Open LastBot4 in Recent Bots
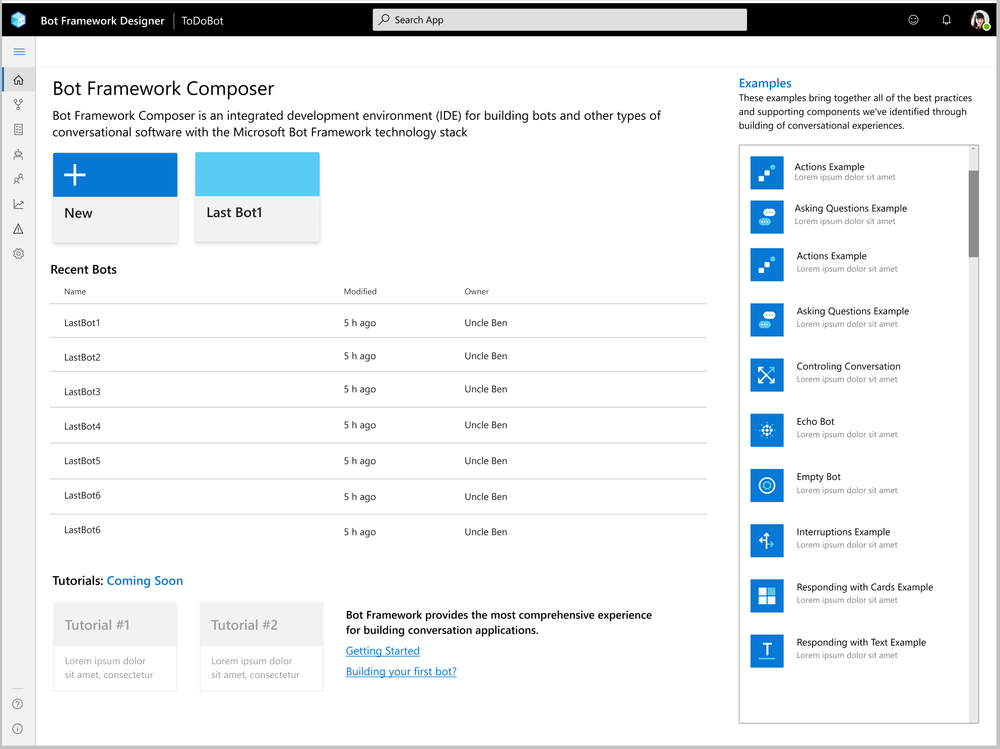 click(82, 426)
